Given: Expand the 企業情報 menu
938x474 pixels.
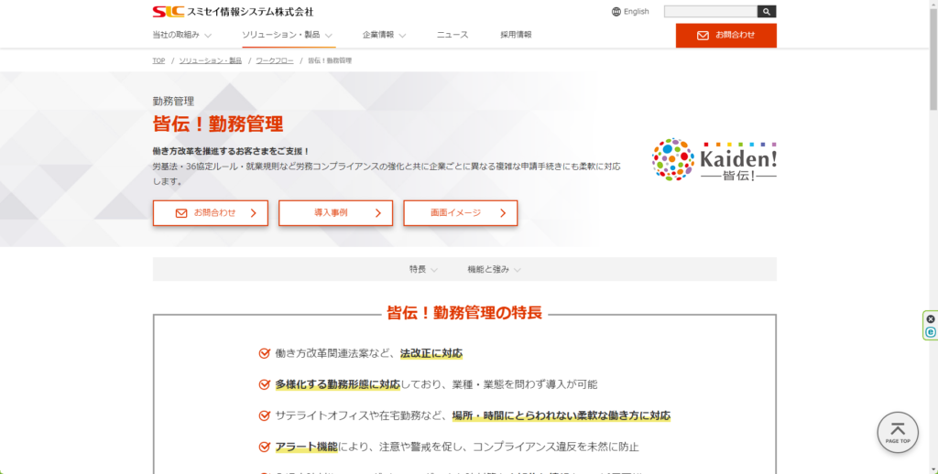Looking at the screenshot, I should tap(384, 36).
